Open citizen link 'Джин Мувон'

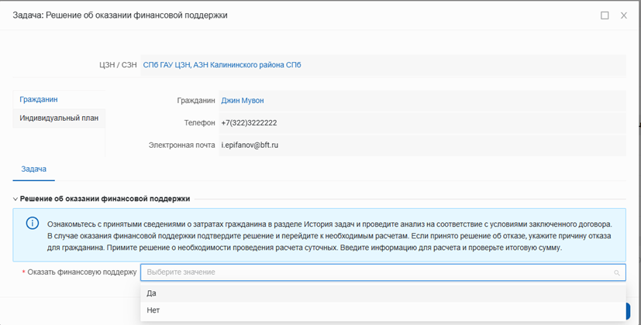point(242,101)
